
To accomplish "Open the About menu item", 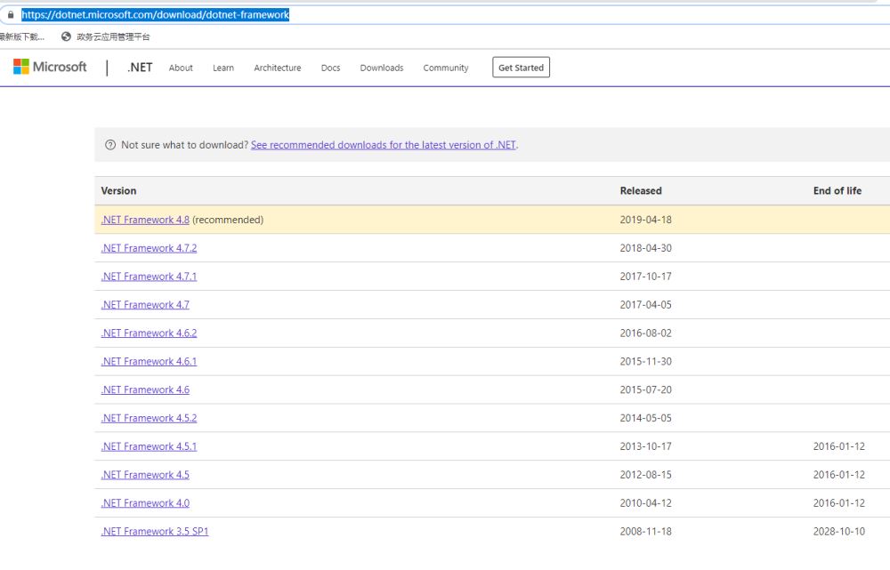I will tap(181, 68).
